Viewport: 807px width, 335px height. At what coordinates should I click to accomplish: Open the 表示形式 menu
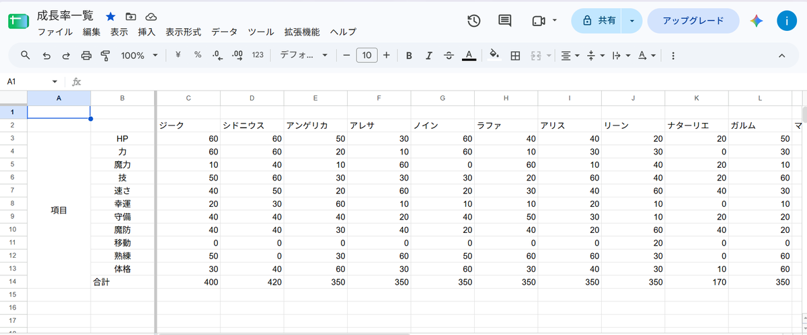pos(184,32)
